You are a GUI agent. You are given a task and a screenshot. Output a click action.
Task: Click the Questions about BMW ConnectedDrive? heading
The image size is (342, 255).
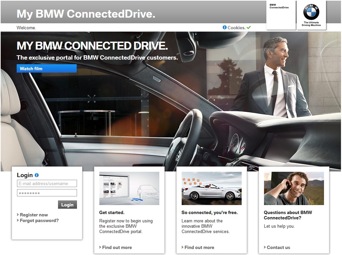[x=288, y=215]
